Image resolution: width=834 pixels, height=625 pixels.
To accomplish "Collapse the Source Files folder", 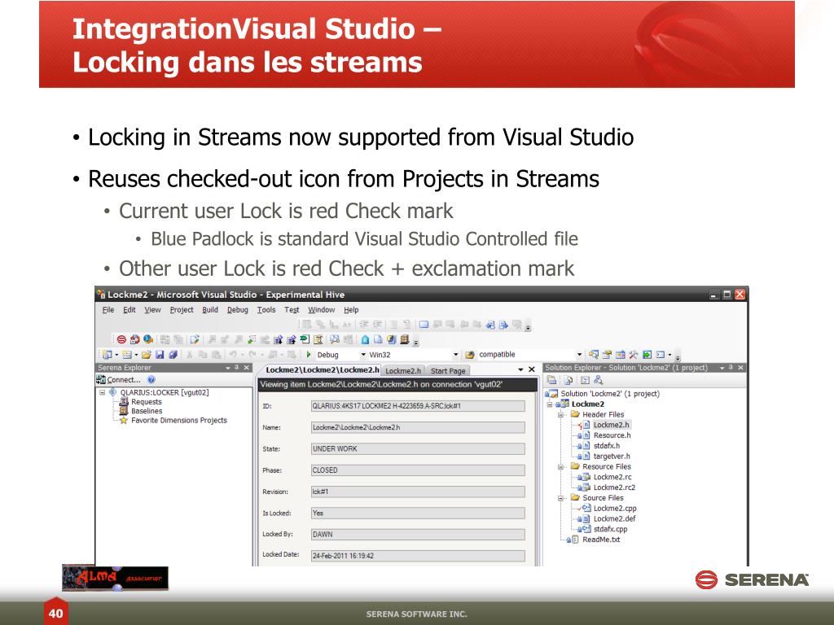I will pyautogui.click(x=560, y=498).
